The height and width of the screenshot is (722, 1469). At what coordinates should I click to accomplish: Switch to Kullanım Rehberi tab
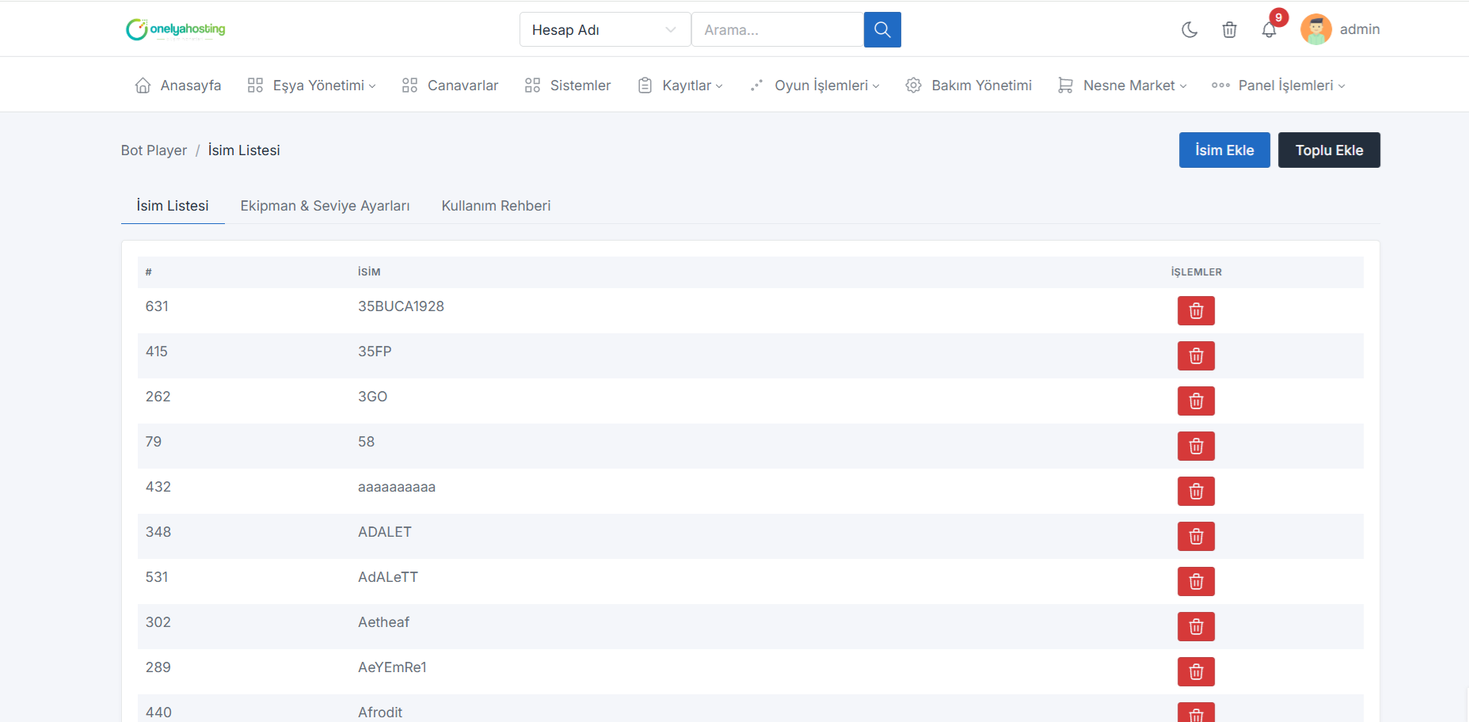tap(496, 206)
